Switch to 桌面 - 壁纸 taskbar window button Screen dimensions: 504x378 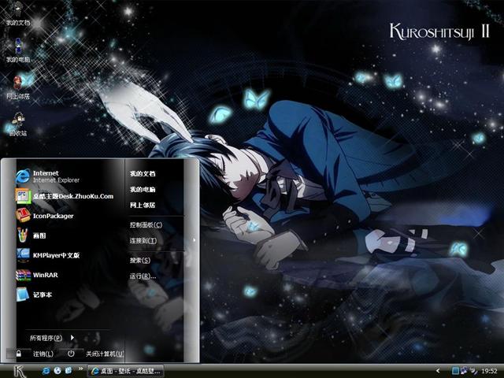[126, 371]
